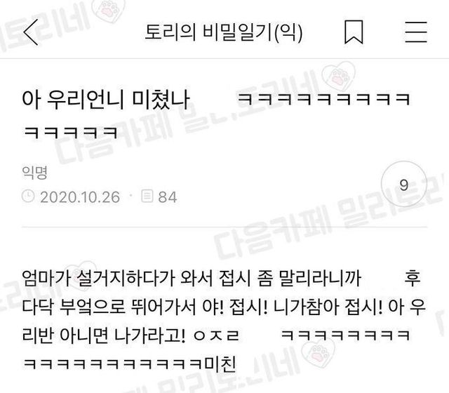Tap the board title 토리의 비밀일기(익)
Viewport: 449px width, 393px height.
(x=223, y=32)
